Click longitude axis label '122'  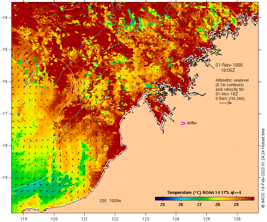pyautogui.click(x=115, y=219)
